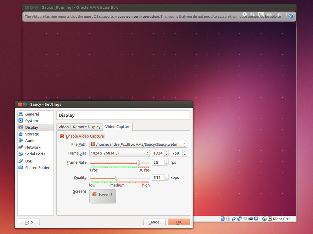313x234 pixels.
Task: Increase frame height 768 spinner up
Action: coord(185,152)
